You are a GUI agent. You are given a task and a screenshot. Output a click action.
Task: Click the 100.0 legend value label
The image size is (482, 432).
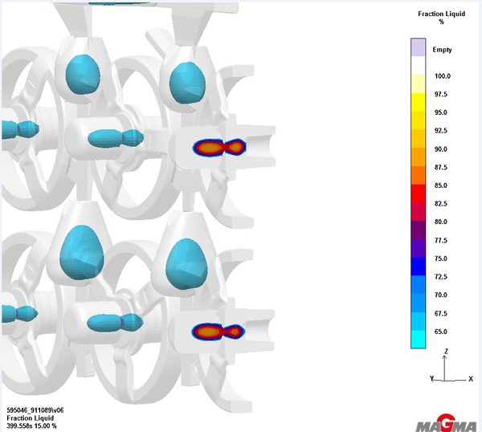tap(443, 76)
